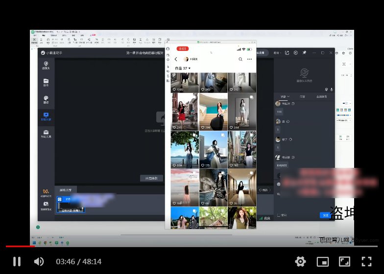
Task: Switch video to picture-in-picture mode
Action: tap(322, 262)
